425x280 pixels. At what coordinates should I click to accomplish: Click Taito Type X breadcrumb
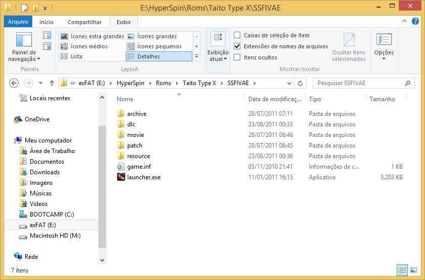point(199,83)
